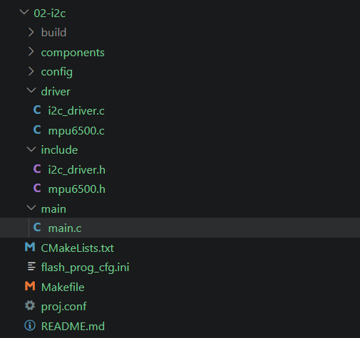The width and height of the screenshot is (360, 338).
Task: Expand the components folder arrow
Action: pos(31,52)
